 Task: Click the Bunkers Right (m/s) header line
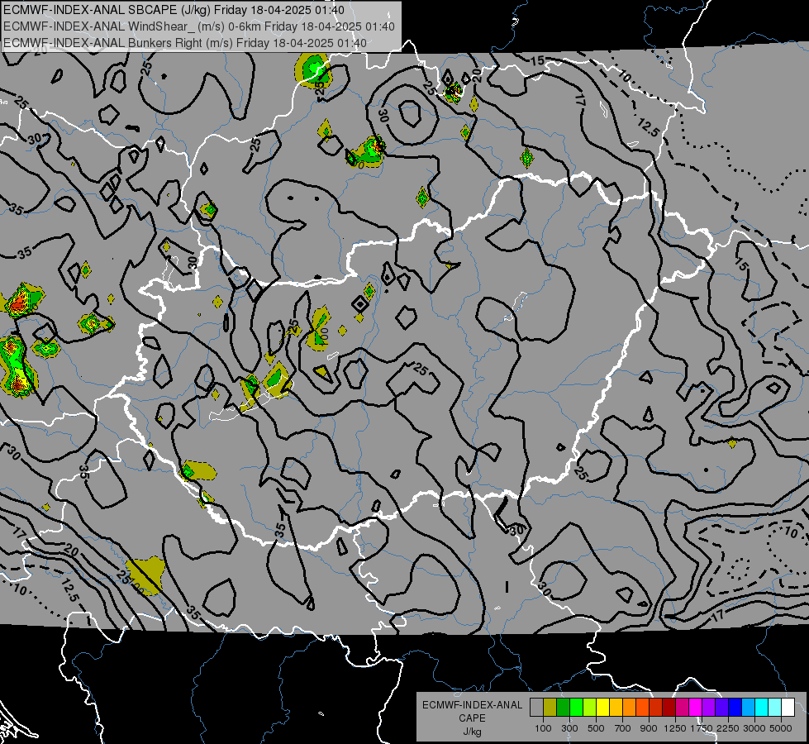[x=185, y=43]
